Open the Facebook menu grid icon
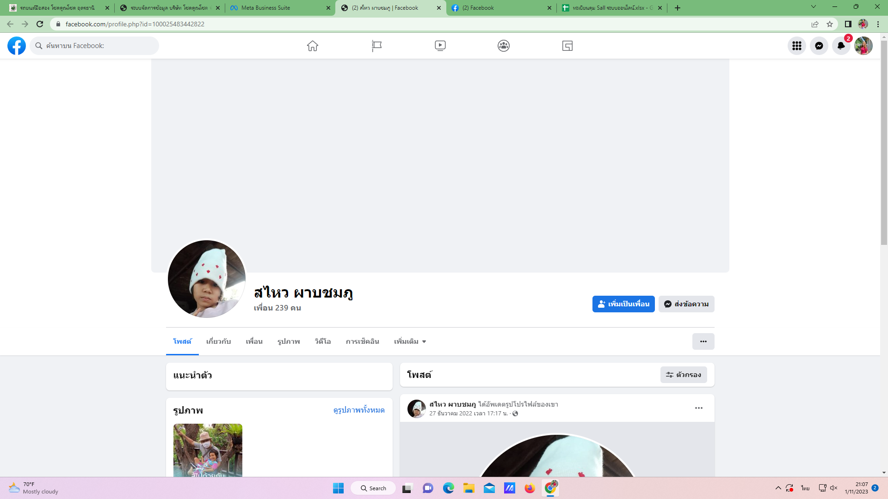 tap(796, 46)
